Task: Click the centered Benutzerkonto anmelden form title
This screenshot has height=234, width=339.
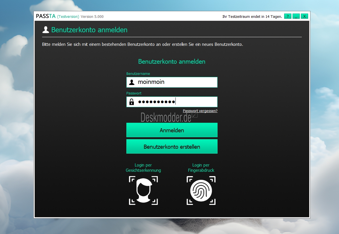Action: coord(172,61)
